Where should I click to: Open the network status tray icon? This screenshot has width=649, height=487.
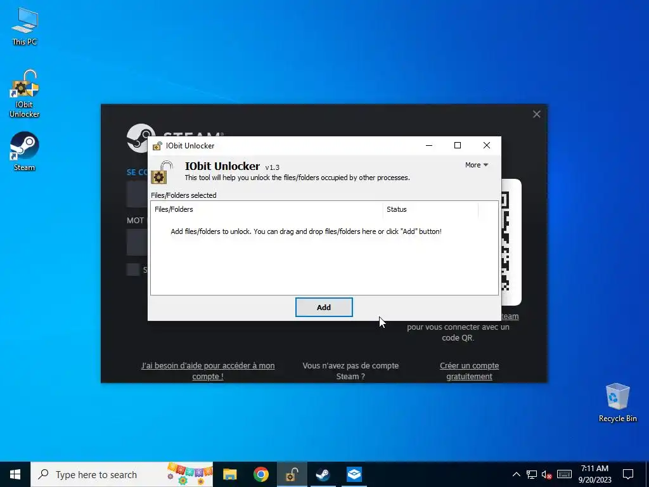pyautogui.click(x=532, y=474)
